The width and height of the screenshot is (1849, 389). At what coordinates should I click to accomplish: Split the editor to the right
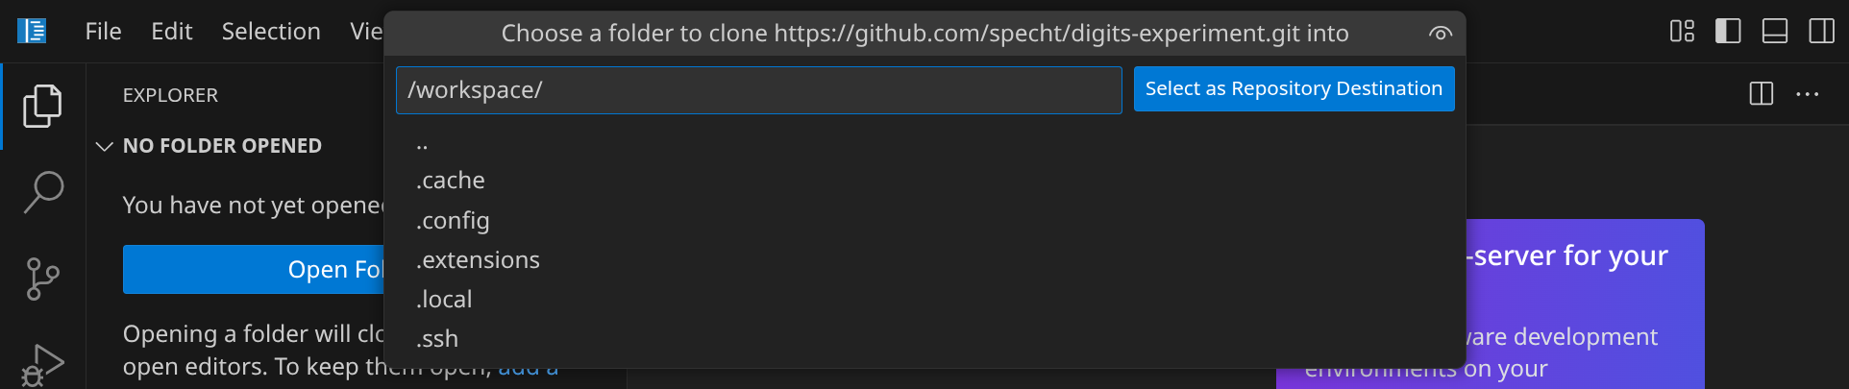[x=1761, y=94]
